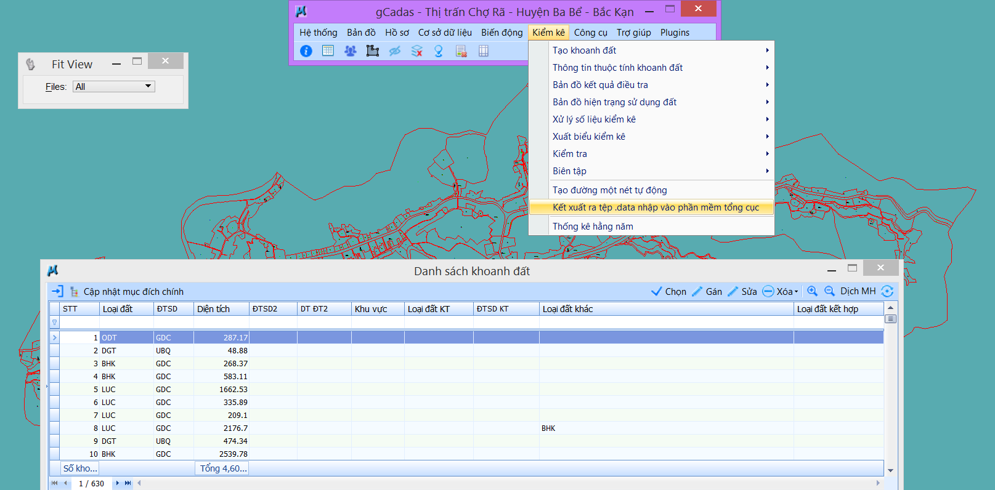The height and width of the screenshot is (490, 995).
Task: Toggle the crossed-out eye visibility icon
Action: pyautogui.click(x=394, y=51)
